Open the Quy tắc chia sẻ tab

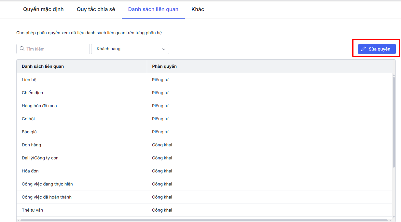(x=96, y=9)
